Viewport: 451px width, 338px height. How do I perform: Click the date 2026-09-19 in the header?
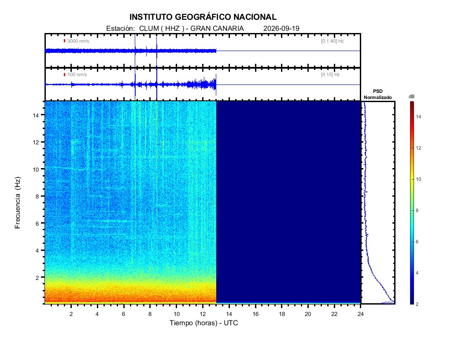click(281, 29)
